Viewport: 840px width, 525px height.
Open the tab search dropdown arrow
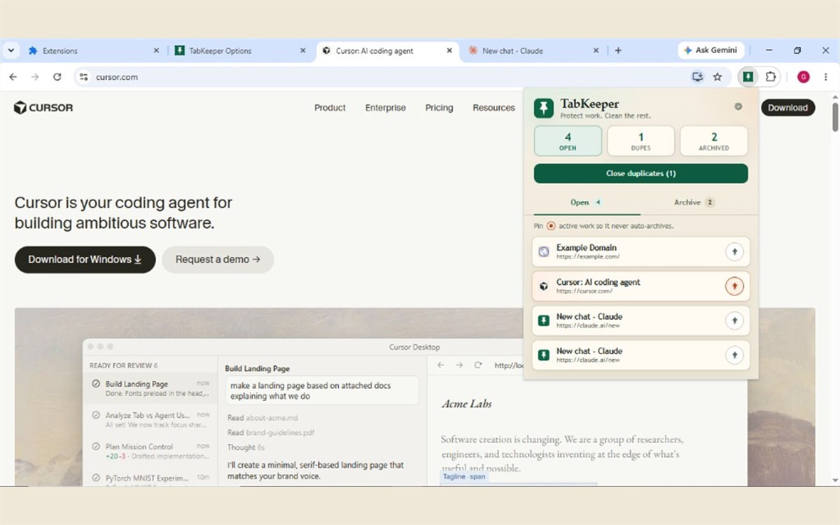tap(10, 50)
